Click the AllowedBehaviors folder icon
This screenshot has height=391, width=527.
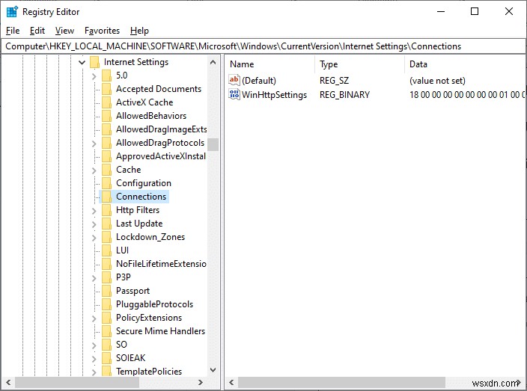pos(107,116)
